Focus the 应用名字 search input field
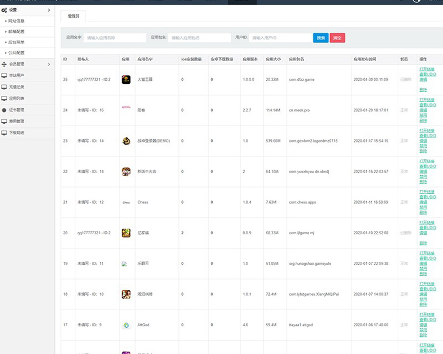The height and width of the screenshot is (354, 443). coord(115,38)
